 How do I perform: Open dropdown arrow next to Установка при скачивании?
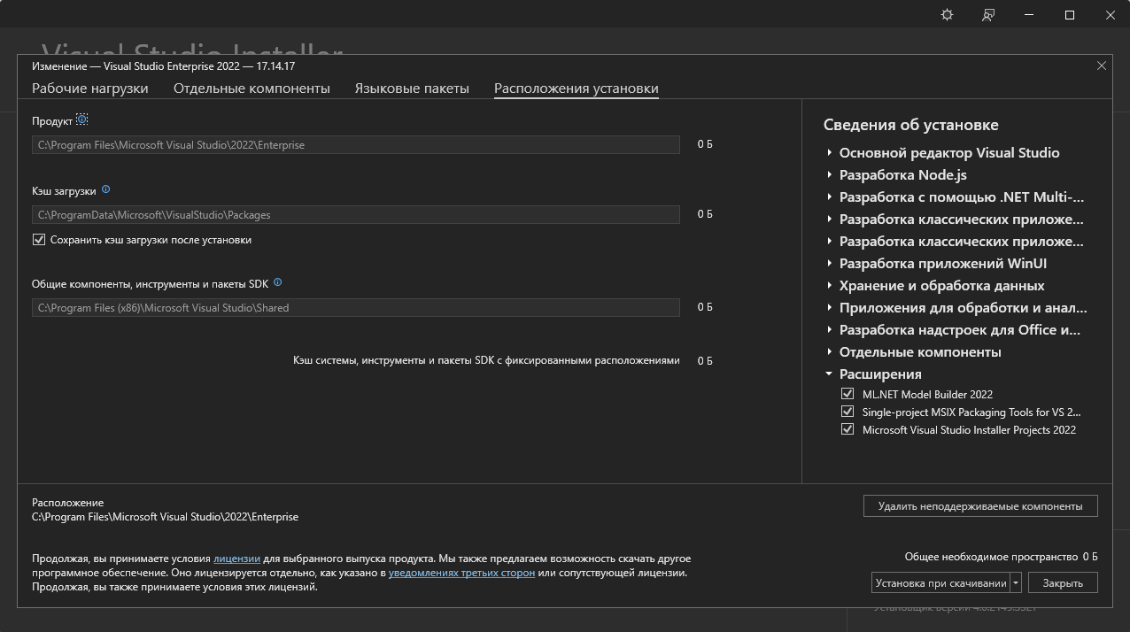[x=1016, y=583]
